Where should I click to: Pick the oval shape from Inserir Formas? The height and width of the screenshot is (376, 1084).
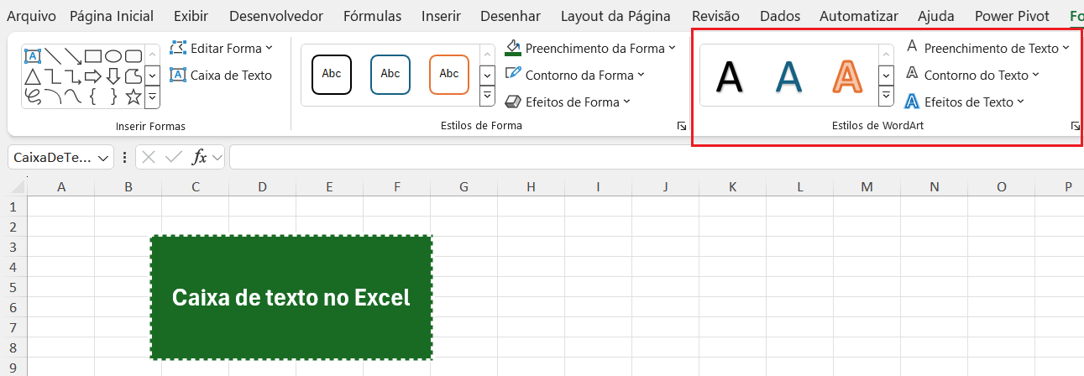point(113,56)
